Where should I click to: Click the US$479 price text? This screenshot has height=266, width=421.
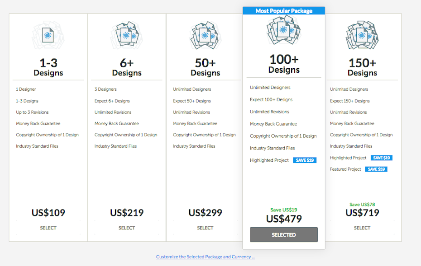[284, 219]
